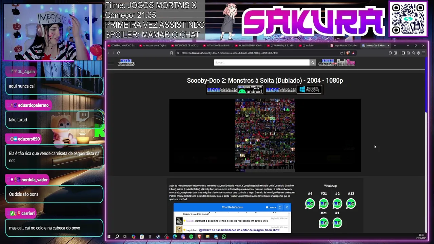Switch to LUTAM CONTRA A FOME tab
This screenshot has height=244, width=434.
217,45
